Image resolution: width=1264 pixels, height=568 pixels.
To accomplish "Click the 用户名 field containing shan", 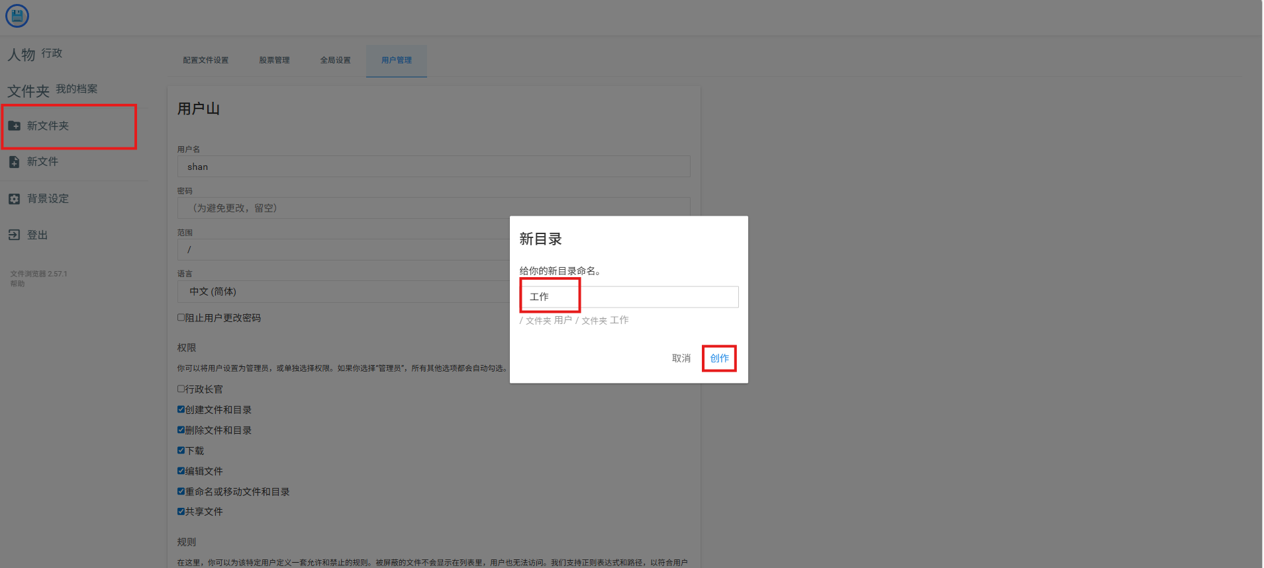I will pos(433,167).
